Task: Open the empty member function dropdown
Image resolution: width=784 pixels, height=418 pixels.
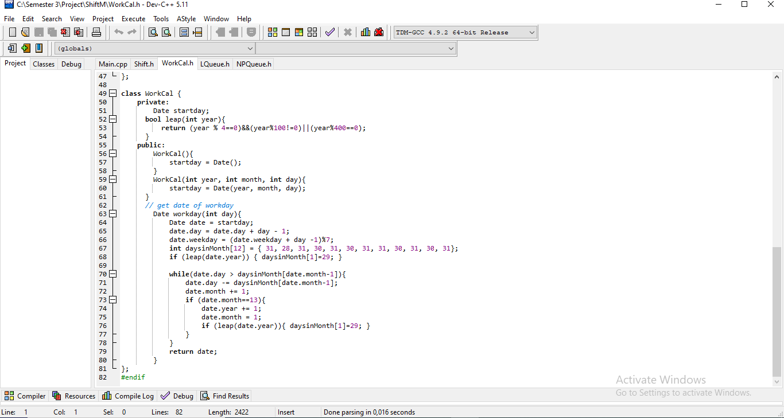Action: [x=356, y=49]
